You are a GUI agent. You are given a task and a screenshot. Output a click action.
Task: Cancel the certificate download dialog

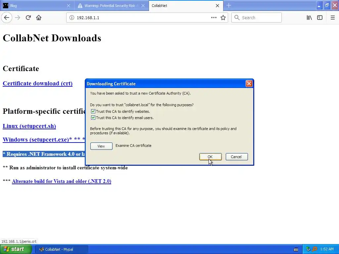coord(236,157)
